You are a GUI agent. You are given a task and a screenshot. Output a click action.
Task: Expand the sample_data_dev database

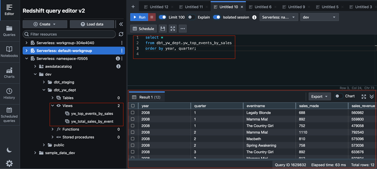tap(35, 153)
